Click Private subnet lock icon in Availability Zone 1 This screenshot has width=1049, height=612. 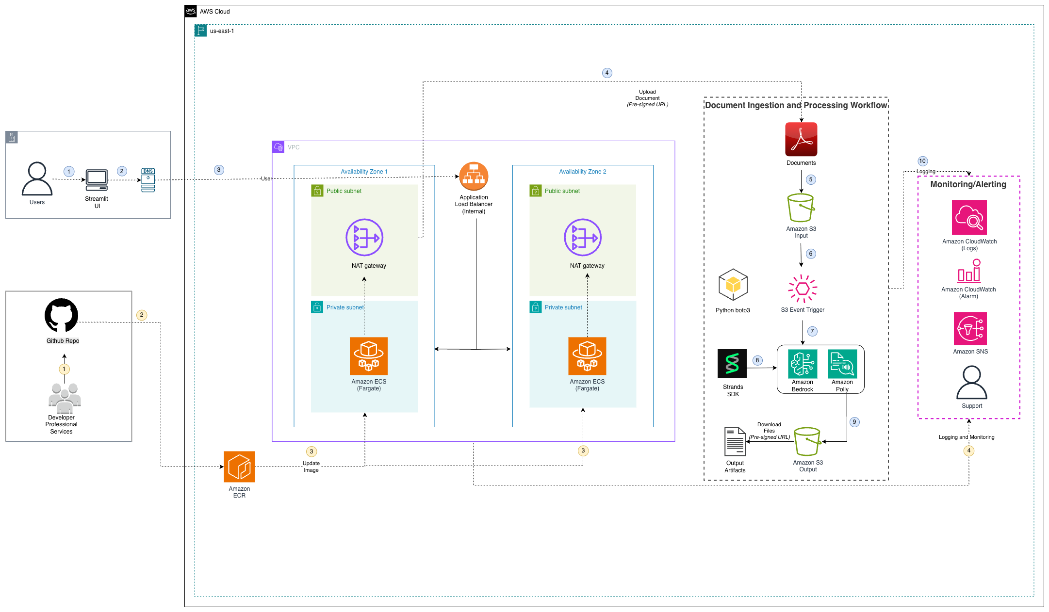317,307
